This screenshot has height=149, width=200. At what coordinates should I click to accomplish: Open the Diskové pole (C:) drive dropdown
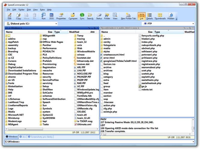tap(56, 24)
